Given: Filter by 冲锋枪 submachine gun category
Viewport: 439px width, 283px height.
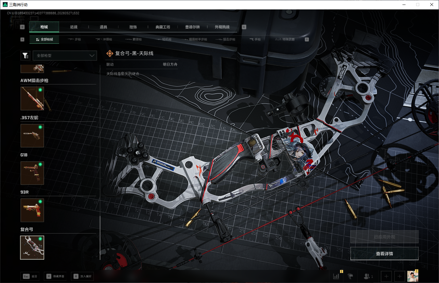Looking at the screenshot, I should [x=104, y=39].
